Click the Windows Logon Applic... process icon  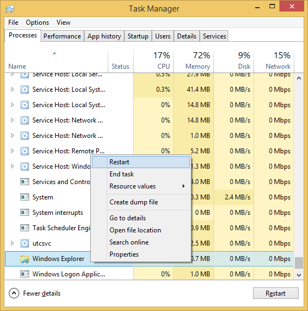(25, 274)
